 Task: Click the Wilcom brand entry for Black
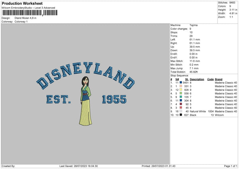click(219, 115)
